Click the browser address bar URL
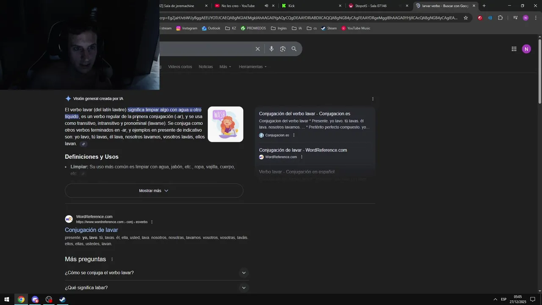The image size is (542, 305). click(308, 18)
